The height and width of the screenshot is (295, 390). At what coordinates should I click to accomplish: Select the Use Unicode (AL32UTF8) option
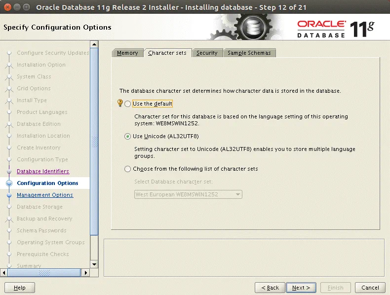128,136
